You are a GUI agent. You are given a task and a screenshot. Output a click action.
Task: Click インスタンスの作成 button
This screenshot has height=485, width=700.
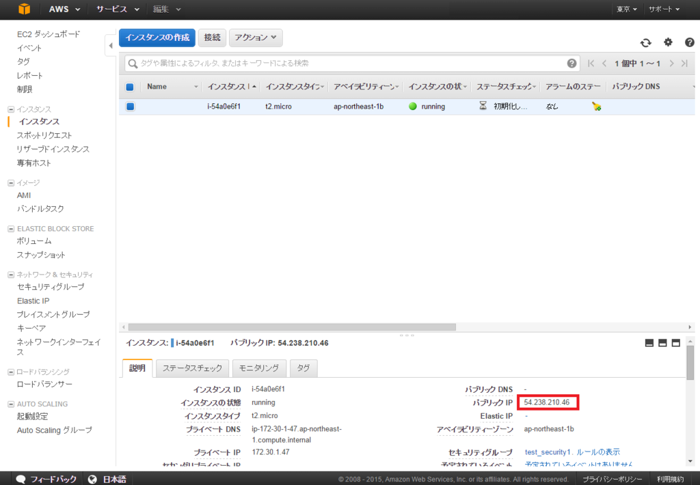click(157, 38)
